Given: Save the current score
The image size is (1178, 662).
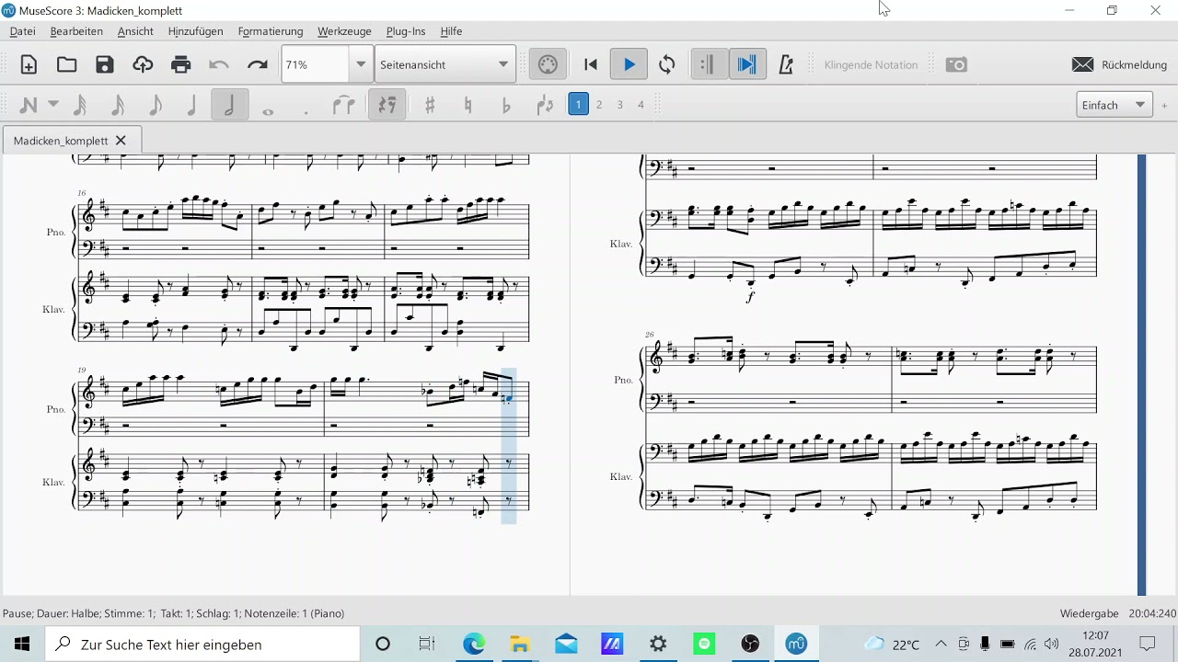Looking at the screenshot, I should click(105, 64).
